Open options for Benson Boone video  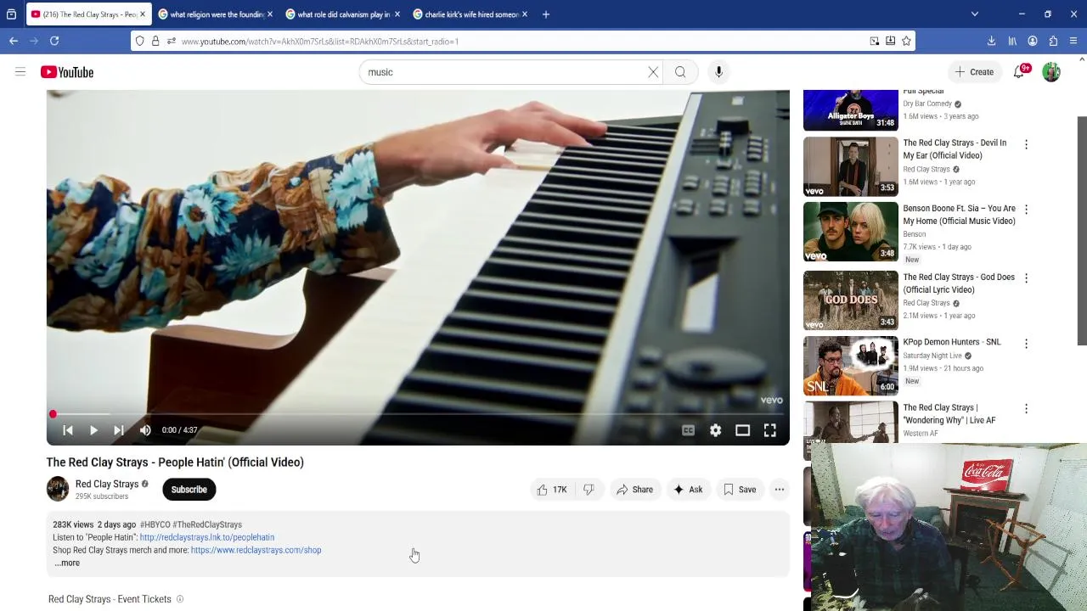pyautogui.click(x=1026, y=210)
